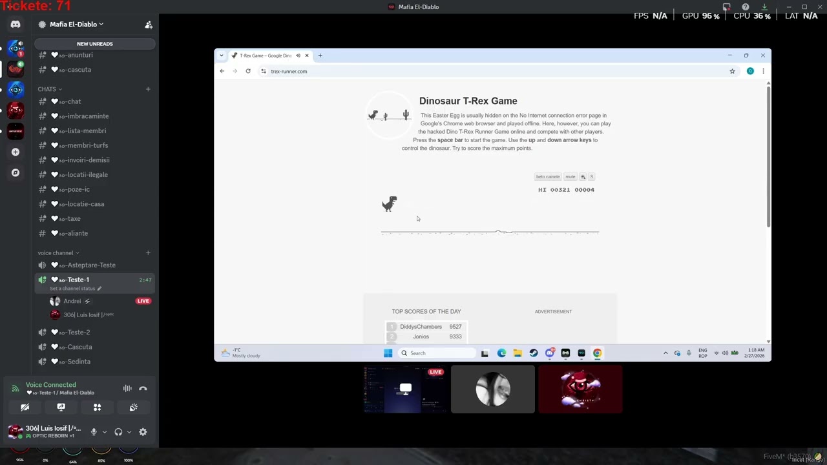The width and height of the screenshot is (827, 465).
Task: Open soundboard icon in voice panel
Action: click(133, 408)
